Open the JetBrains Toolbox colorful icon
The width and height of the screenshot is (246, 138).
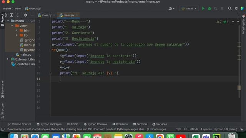[x=242, y=8]
